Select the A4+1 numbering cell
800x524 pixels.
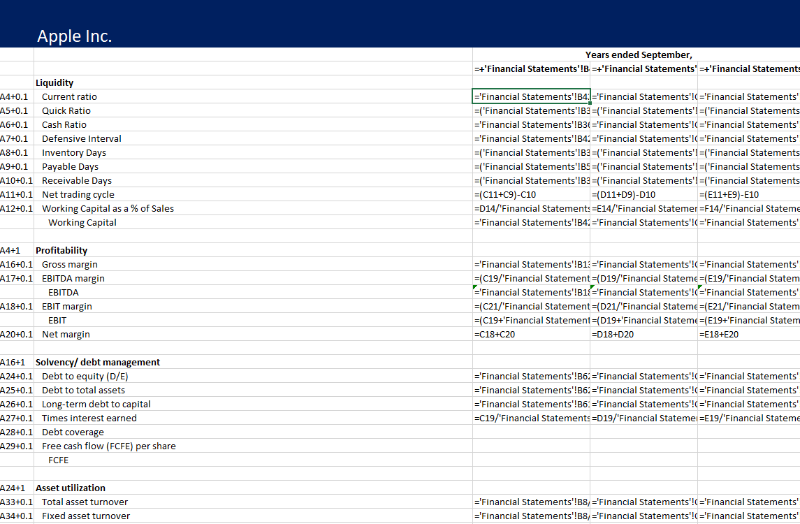click(16, 251)
